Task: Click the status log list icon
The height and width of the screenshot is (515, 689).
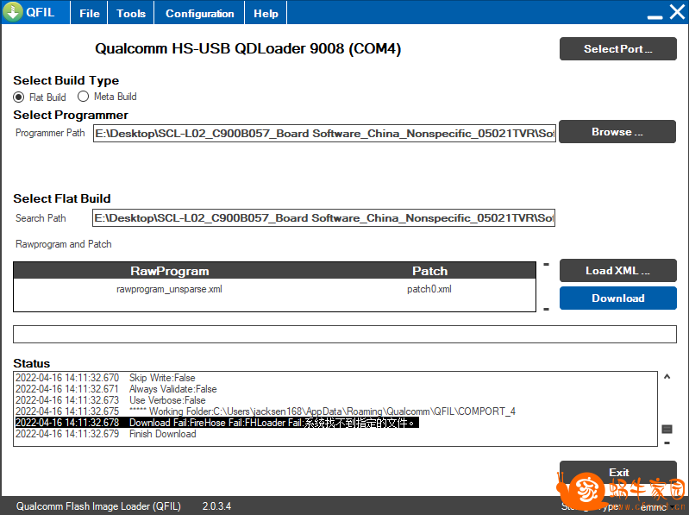Action: [667, 429]
